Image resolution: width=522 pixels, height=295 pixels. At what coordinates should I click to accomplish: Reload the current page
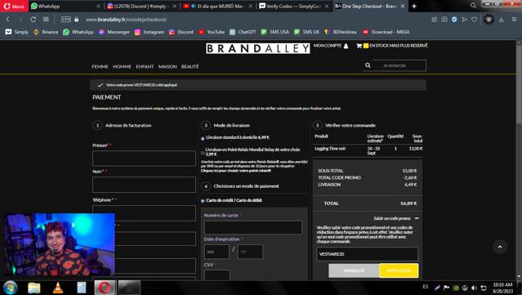[x=33, y=20]
